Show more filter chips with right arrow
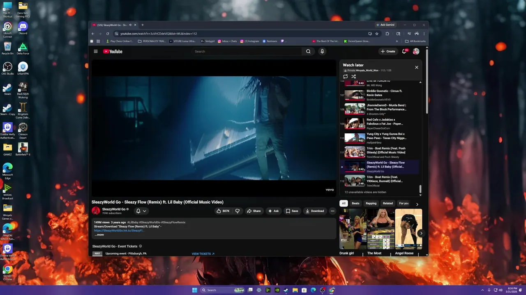This screenshot has width=526, height=295. [417, 204]
